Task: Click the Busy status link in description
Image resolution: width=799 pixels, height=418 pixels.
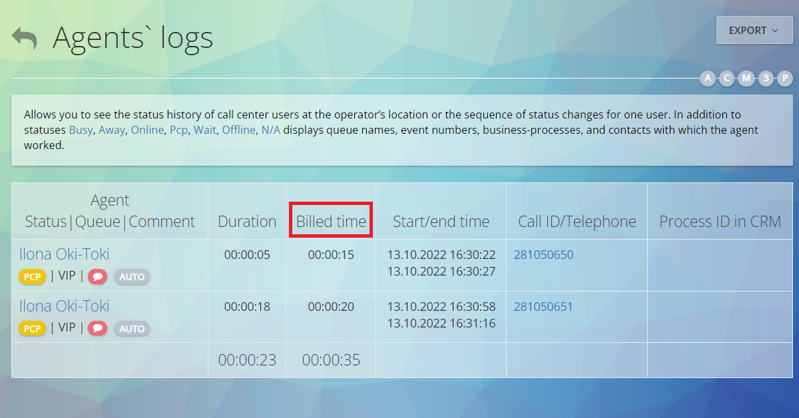Action: tap(81, 130)
